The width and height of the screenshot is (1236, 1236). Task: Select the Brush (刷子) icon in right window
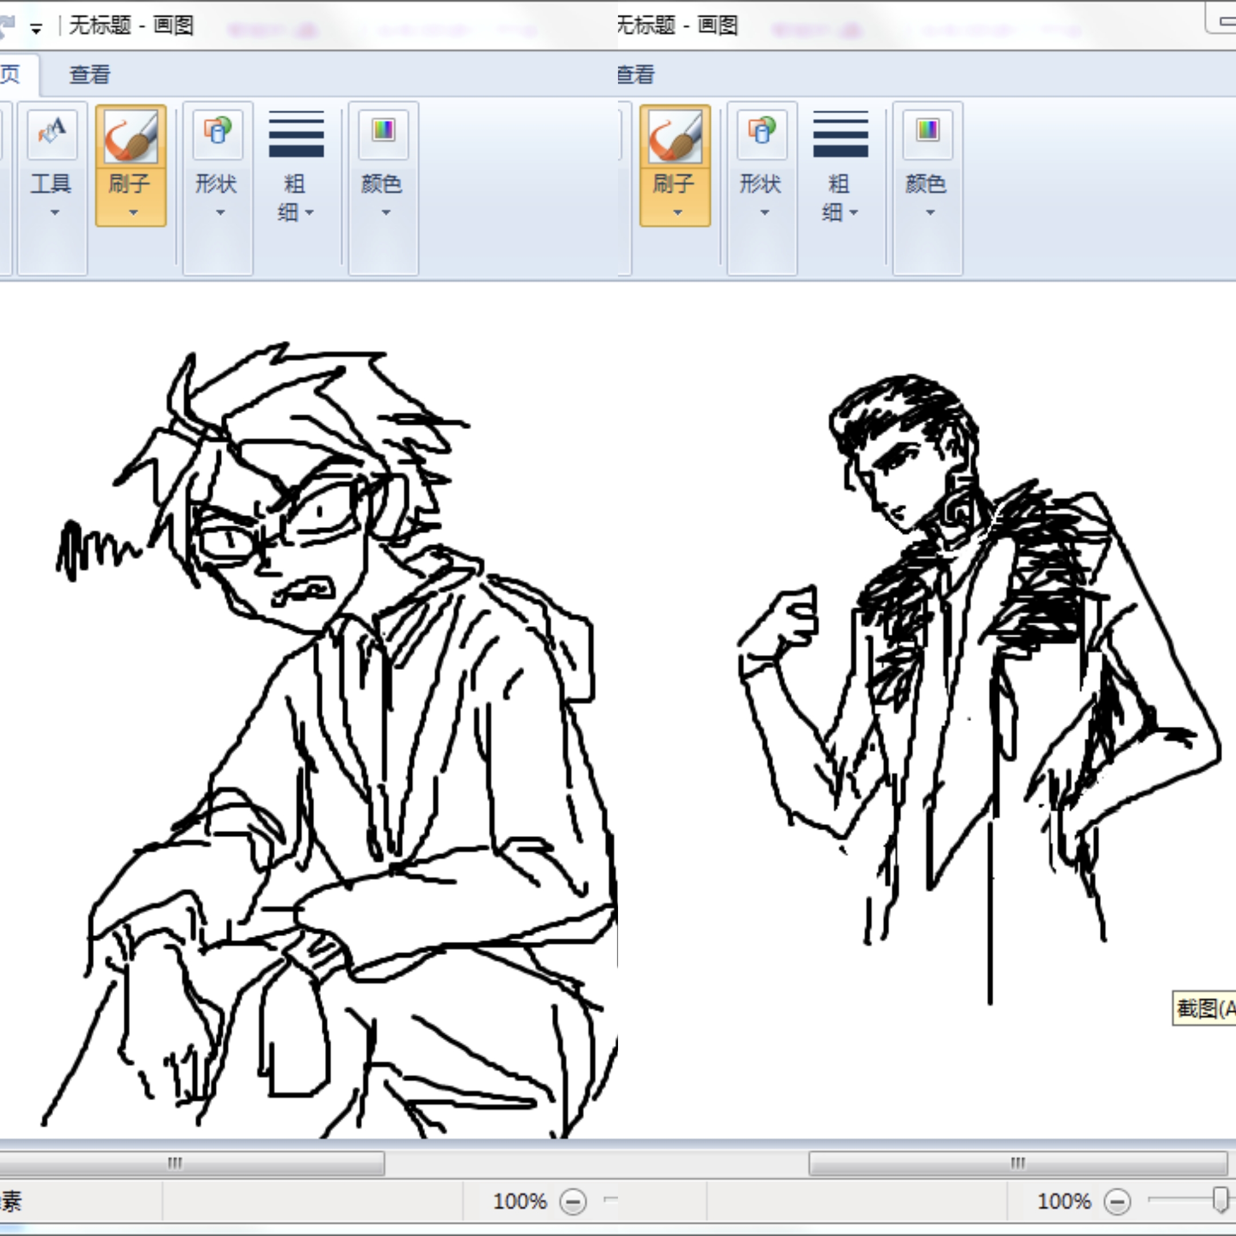coord(675,135)
